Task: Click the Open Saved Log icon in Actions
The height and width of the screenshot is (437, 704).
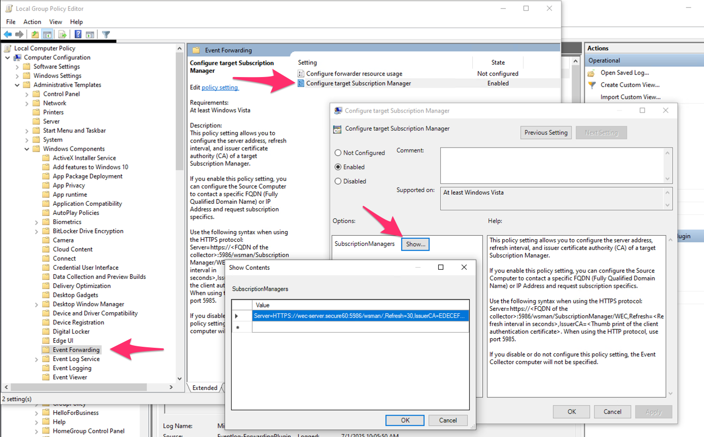Action: (x=591, y=73)
